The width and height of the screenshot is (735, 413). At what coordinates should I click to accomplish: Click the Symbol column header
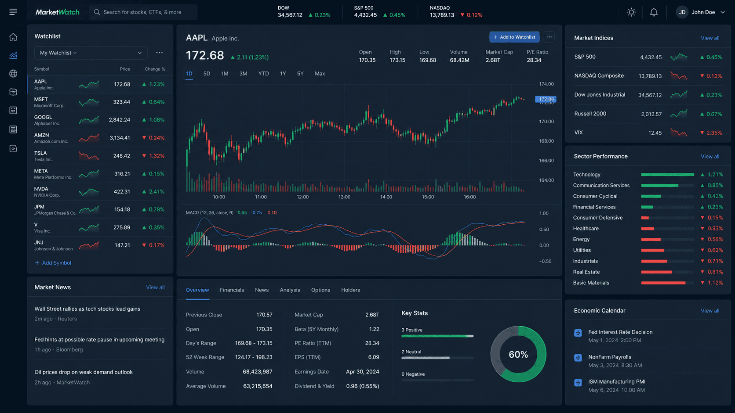tap(42, 69)
